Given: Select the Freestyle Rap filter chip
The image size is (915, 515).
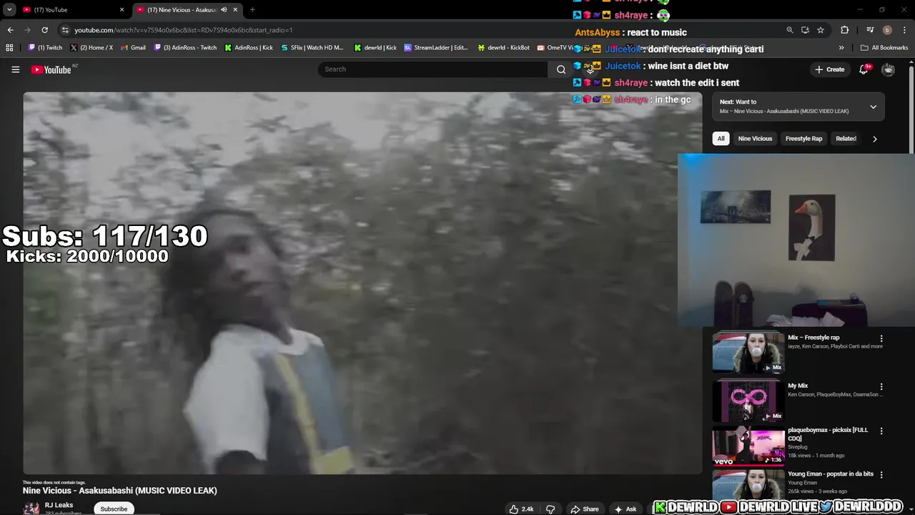Looking at the screenshot, I should point(803,139).
